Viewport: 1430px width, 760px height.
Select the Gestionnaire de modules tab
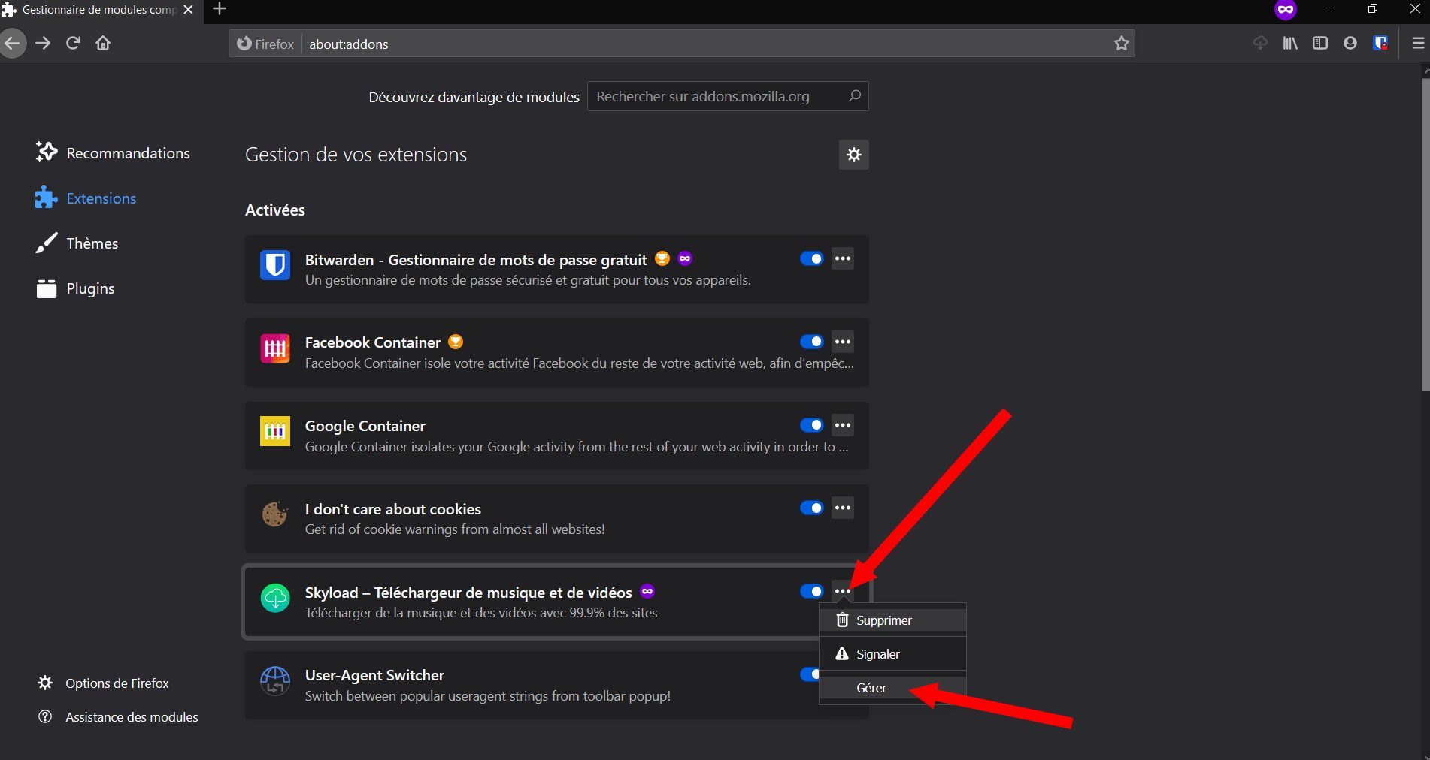tap(100, 10)
